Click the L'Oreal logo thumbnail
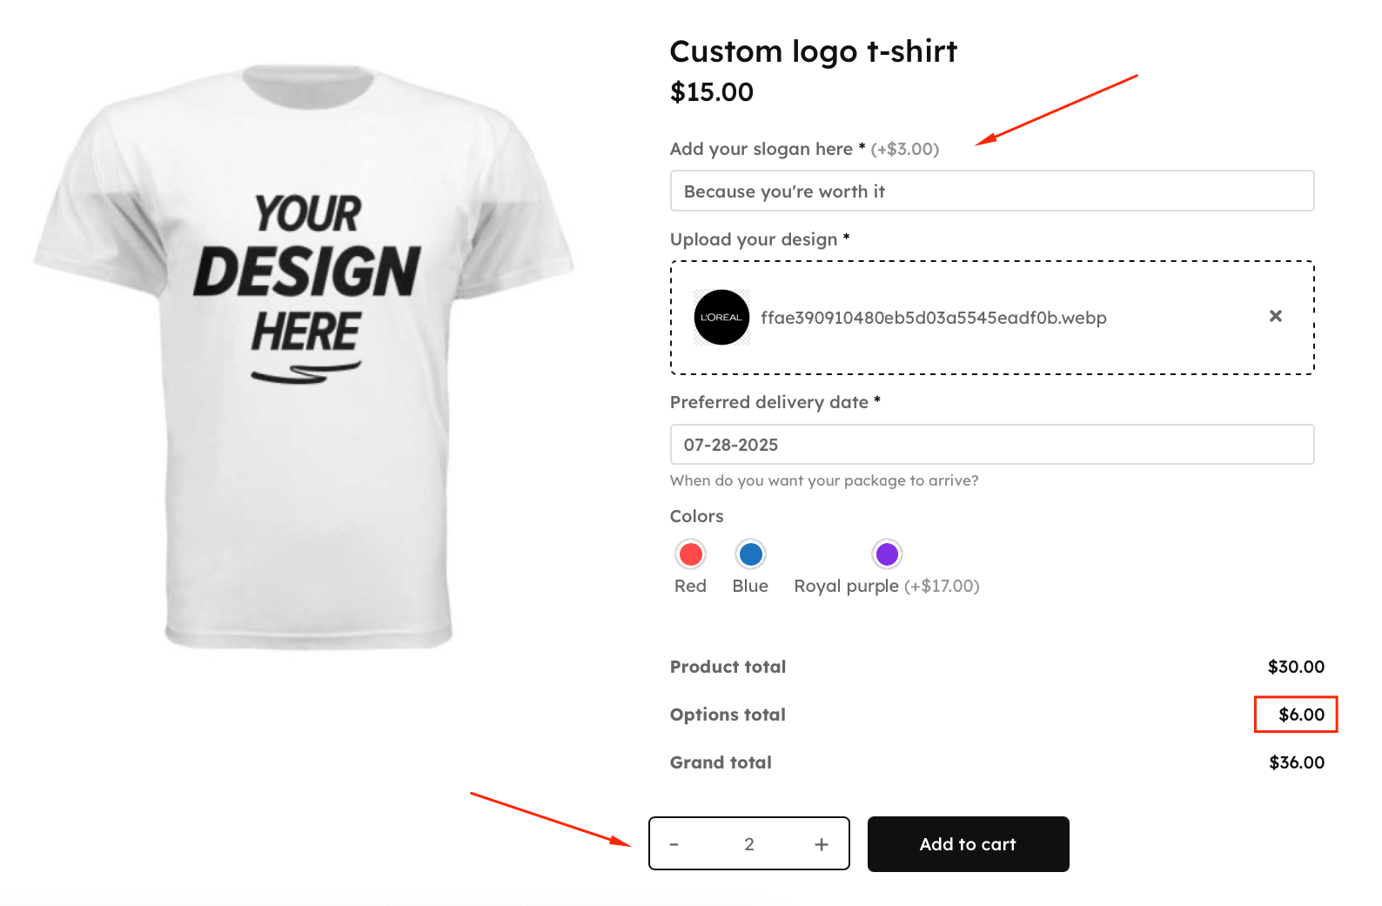The width and height of the screenshot is (1382, 906). pyautogui.click(x=721, y=317)
